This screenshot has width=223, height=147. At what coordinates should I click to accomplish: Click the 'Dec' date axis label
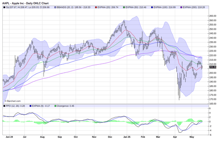coord(110,137)
